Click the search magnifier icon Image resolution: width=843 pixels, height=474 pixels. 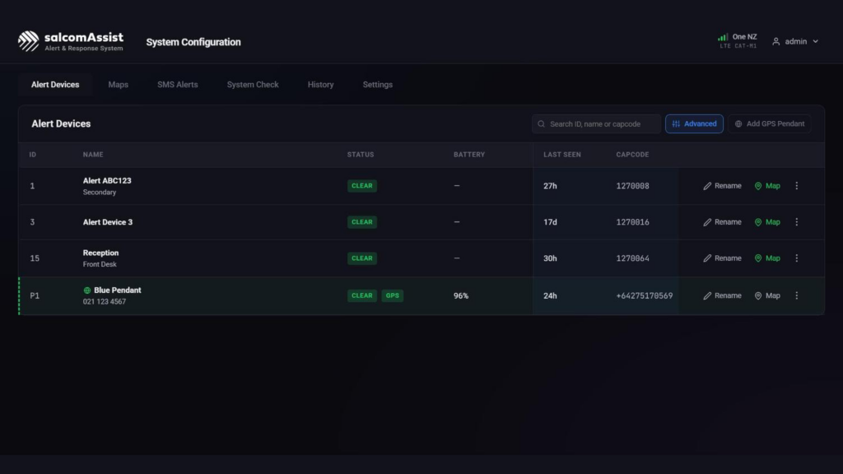542,124
